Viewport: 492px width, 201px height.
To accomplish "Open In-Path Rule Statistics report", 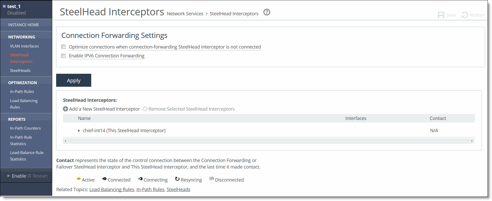I will (x=21, y=140).
